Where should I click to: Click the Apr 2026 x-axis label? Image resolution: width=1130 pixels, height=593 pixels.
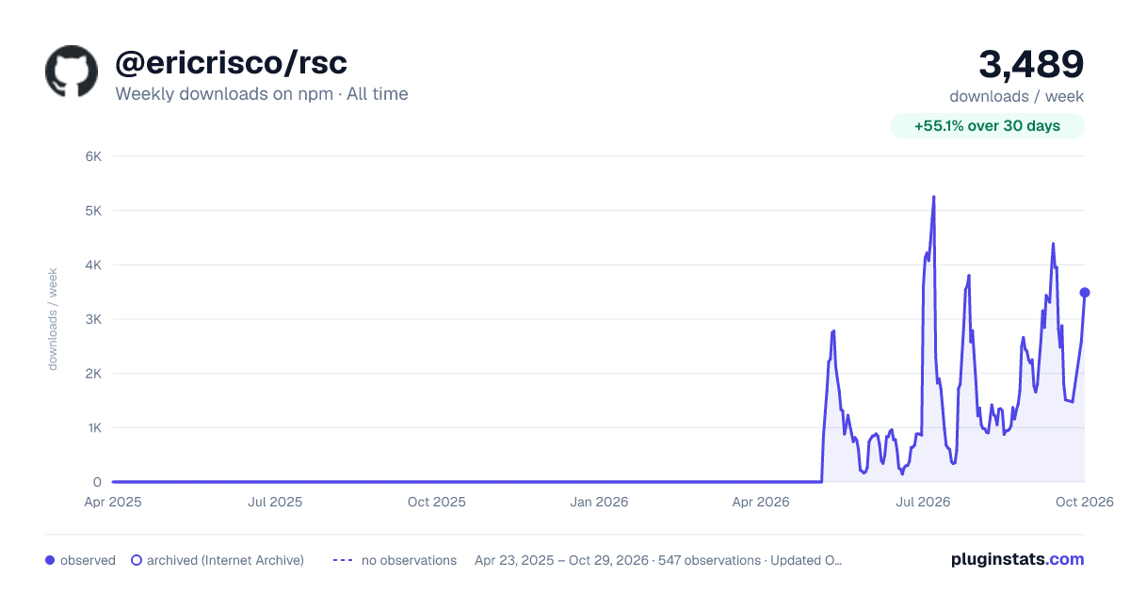760,502
